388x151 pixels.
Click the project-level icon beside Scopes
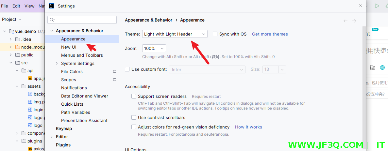coord(114,80)
